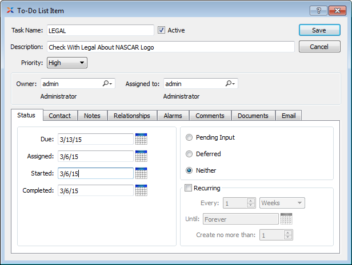Screen dimensions: 352x265
Task: Click the Owner search magnifier icon
Action: 107,83
